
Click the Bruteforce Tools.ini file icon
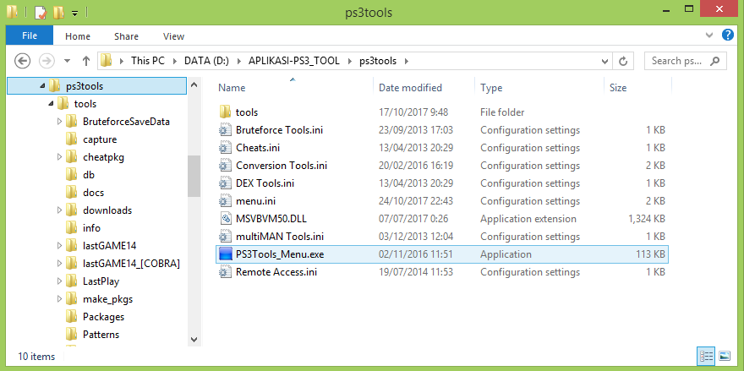point(226,130)
